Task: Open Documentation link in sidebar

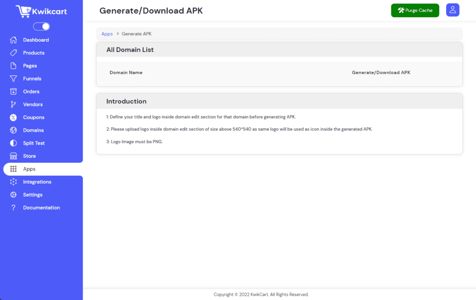Action: [x=41, y=208]
